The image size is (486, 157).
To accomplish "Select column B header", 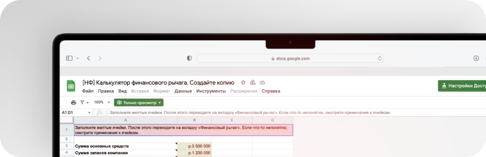I will point(194,120).
